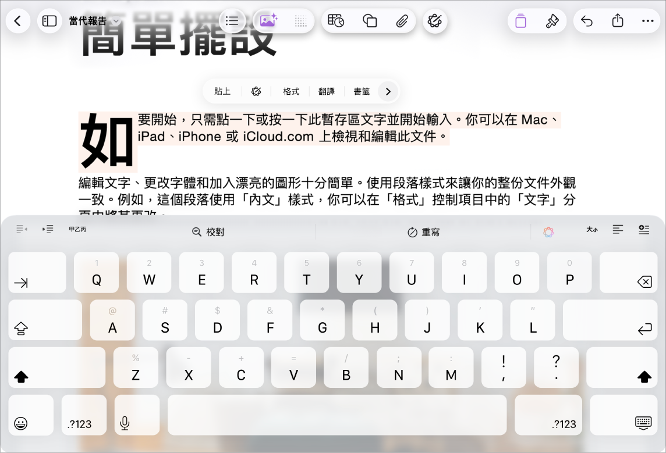Viewport: 666px width, 453px height.
Task: Click the dotted grid icon
Action: (300, 21)
